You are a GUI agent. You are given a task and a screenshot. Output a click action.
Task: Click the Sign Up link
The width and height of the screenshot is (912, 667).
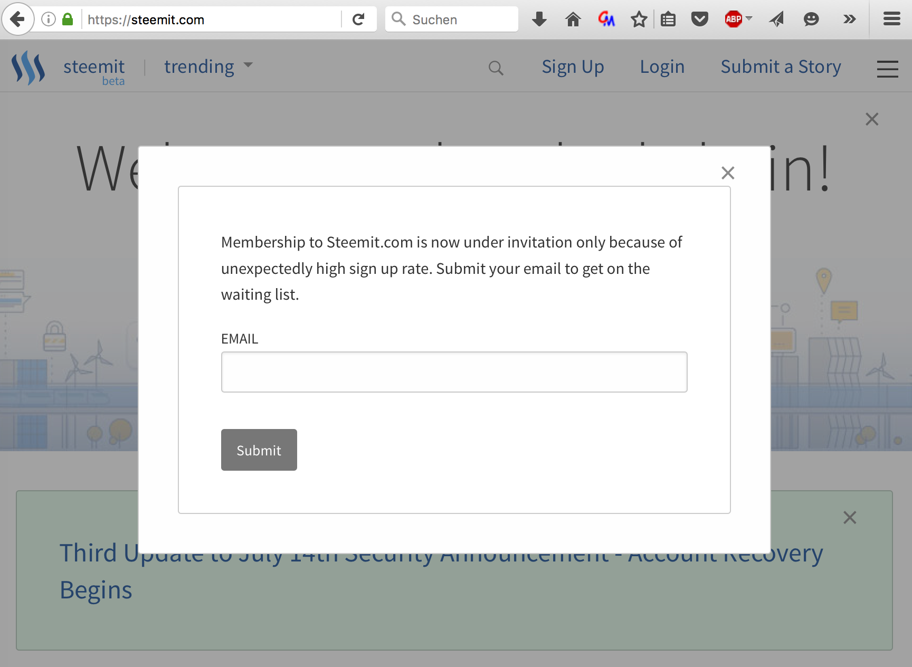pyautogui.click(x=573, y=67)
